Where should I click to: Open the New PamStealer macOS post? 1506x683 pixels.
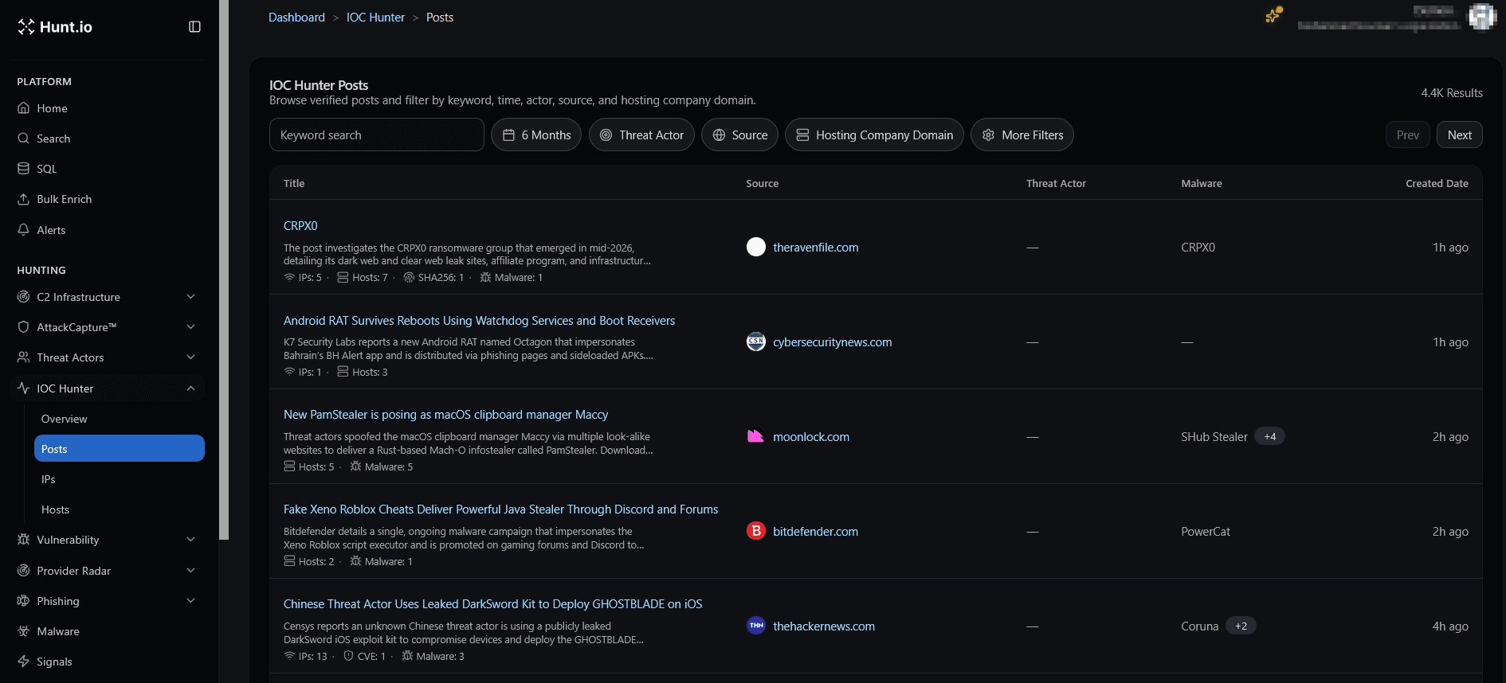[x=445, y=415]
